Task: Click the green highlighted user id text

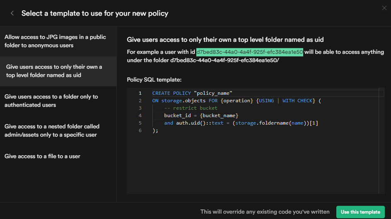Action: [x=249, y=52]
